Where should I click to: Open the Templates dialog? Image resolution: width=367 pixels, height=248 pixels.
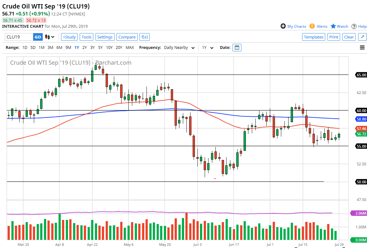(x=314, y=37)
